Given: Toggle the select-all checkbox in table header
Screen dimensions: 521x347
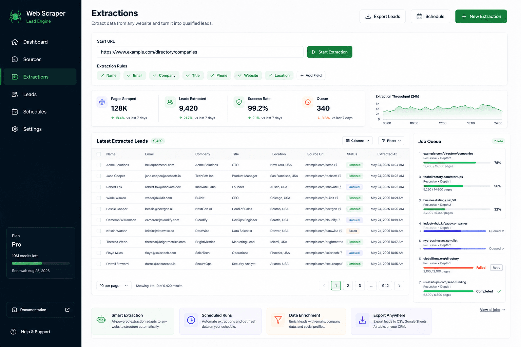Looking at the screenshot, I should pos(99,154).
